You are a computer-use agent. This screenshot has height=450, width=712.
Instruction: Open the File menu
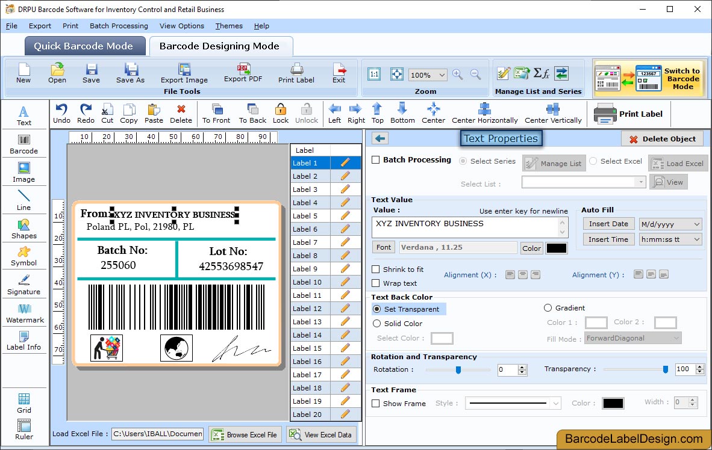pyautogui.click(x=11, y=26)
